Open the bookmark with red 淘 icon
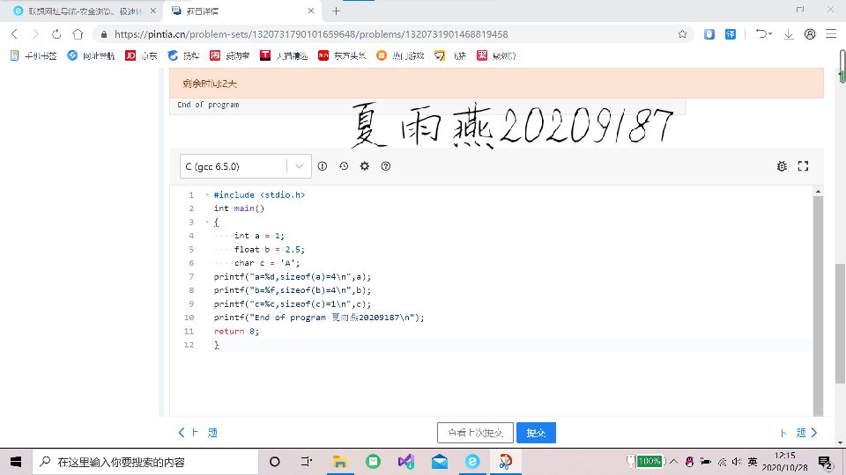This screenshot has width=846, height=475. click(x=229, y=55)
